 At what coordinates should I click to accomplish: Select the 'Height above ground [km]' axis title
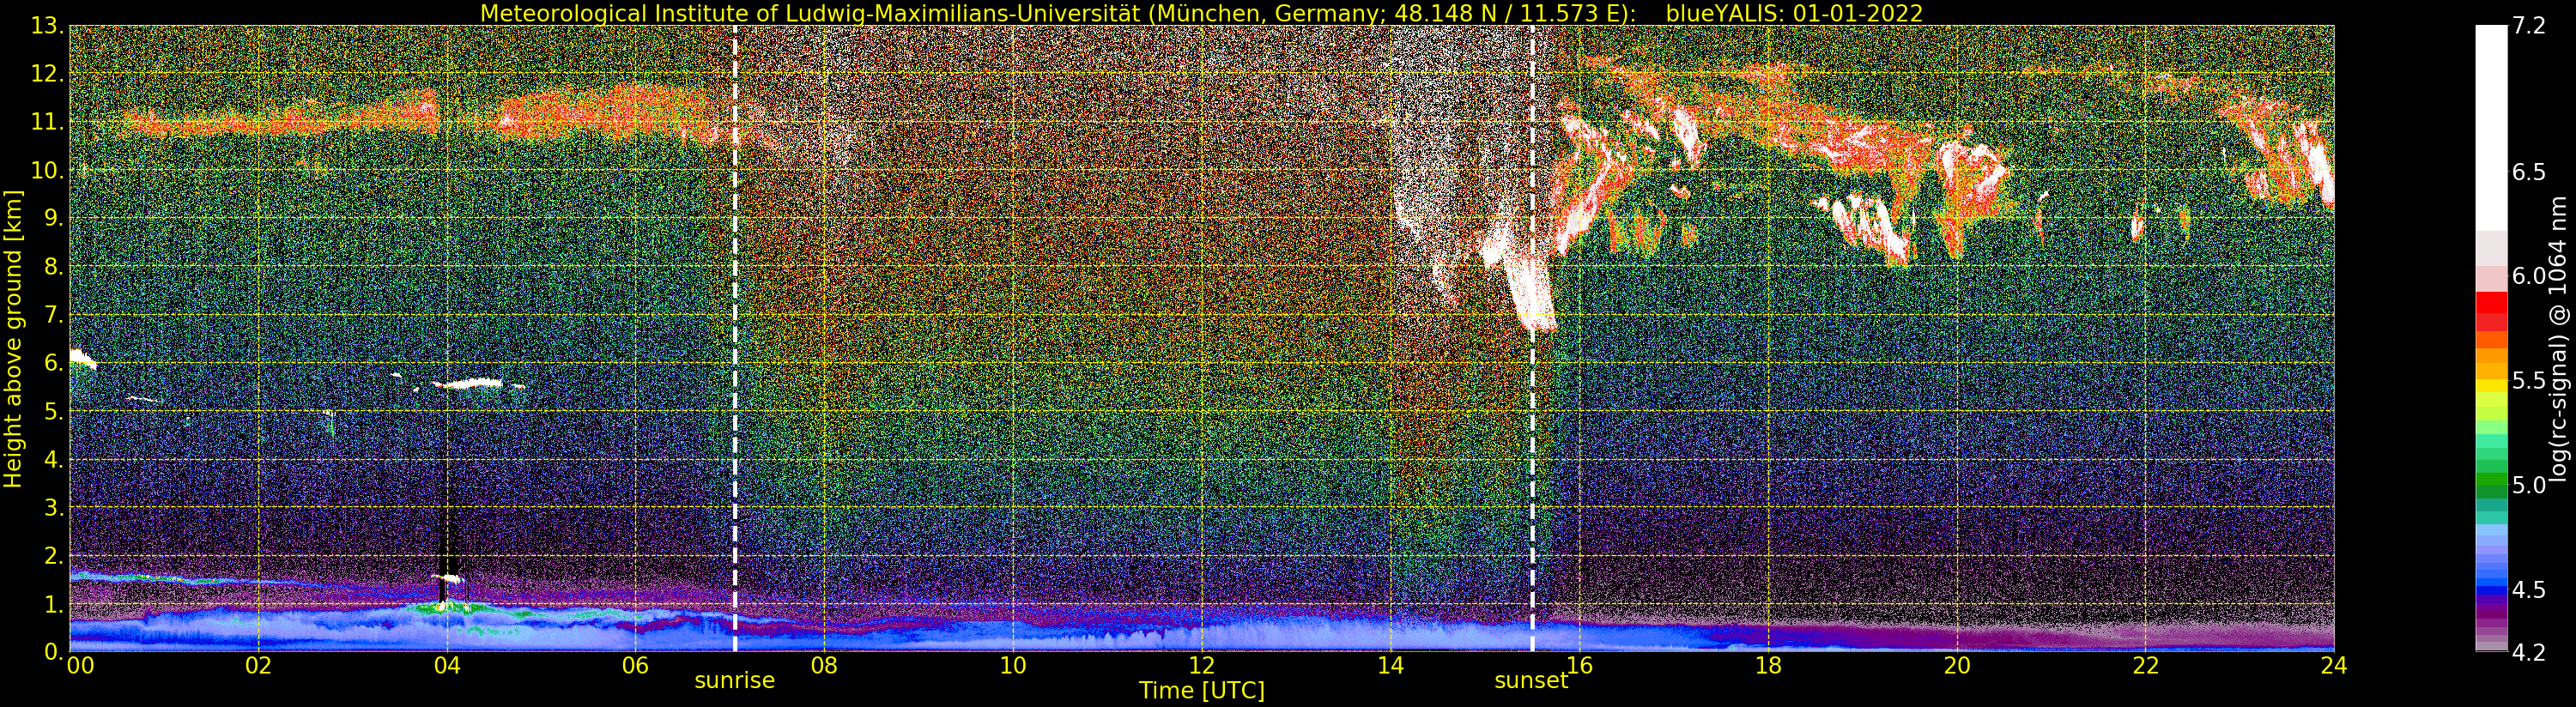tap(13, 339)
